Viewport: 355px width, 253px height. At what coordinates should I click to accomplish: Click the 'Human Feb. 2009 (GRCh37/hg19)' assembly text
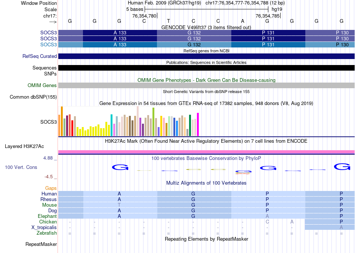click(x=164, y=3)
